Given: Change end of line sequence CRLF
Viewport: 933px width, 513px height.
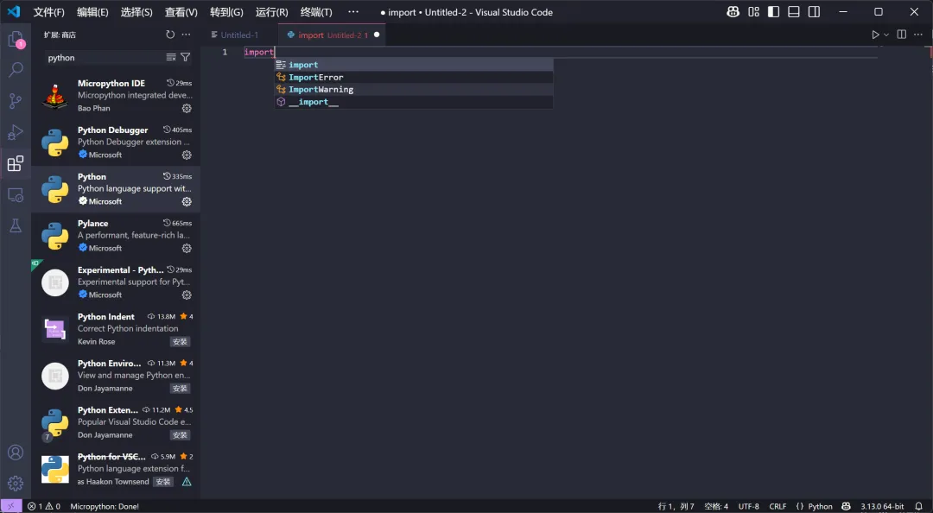Looking at the screenshot, I should click(x=777, y=506).
